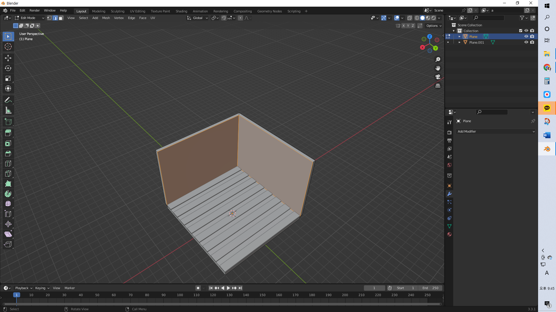
Task: Click the End frame field
Action: 430,288
